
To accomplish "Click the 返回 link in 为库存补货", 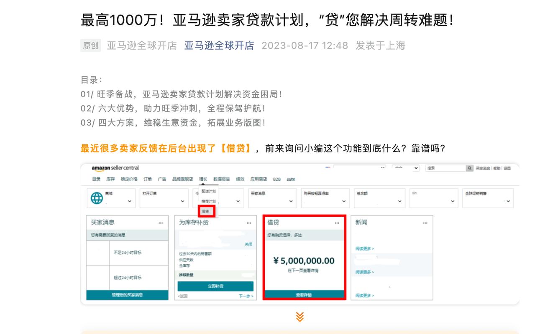I will (182, 296).
